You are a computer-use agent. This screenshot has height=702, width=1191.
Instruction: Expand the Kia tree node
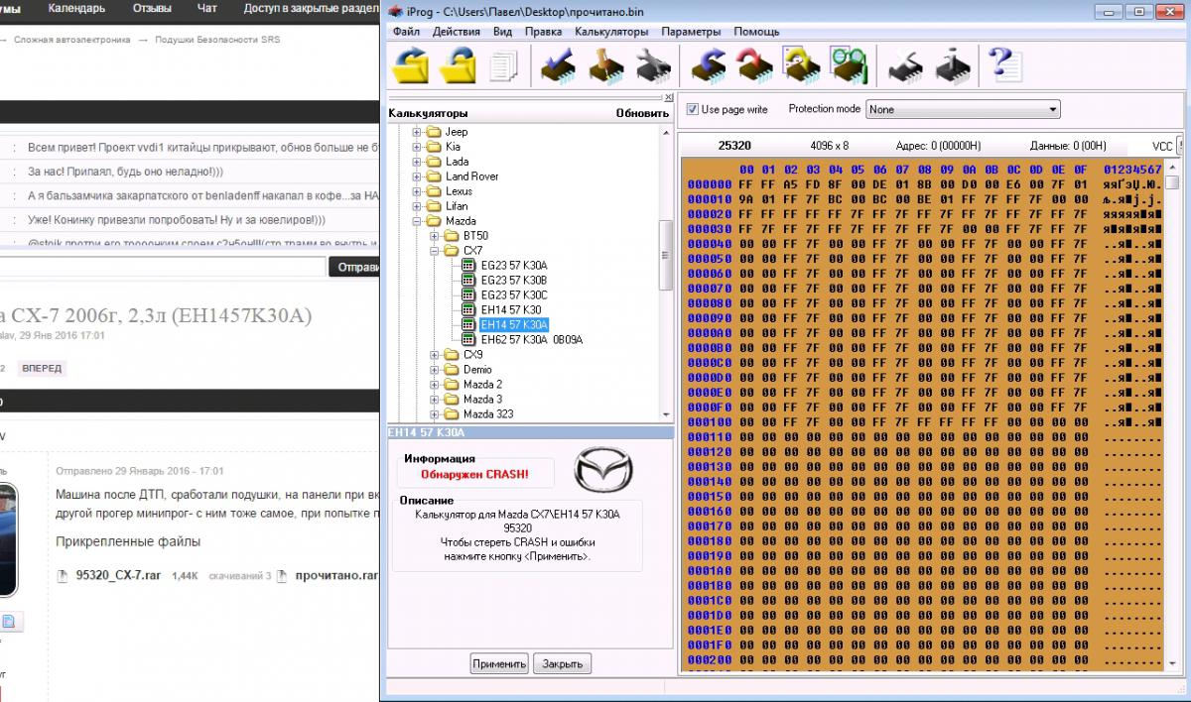pyautogui.click(x=417, y=147)
